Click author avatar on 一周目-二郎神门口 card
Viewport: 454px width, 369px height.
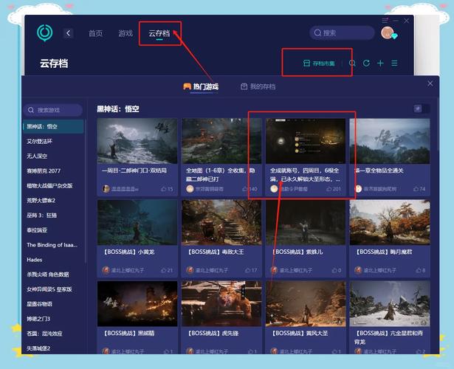click(106, 189)
